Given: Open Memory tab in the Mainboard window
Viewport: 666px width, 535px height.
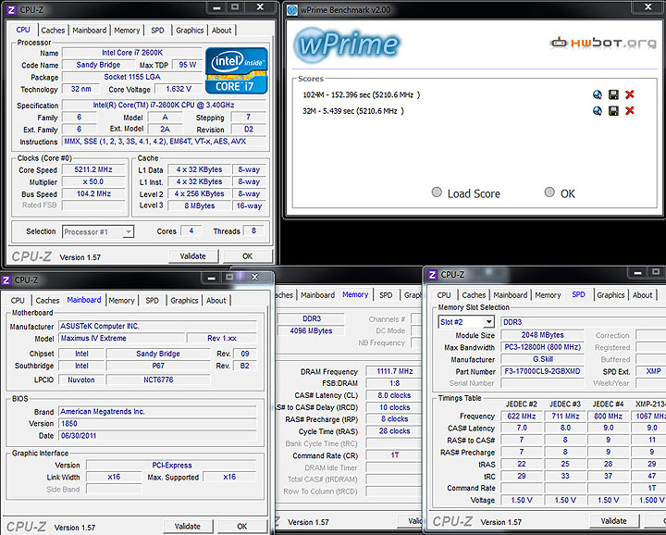Looking at the screenshot, I should [x=121, y=301].
